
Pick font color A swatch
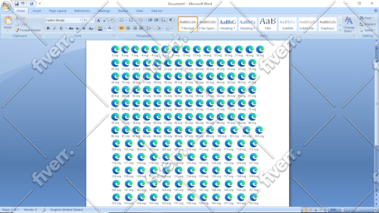109,28
